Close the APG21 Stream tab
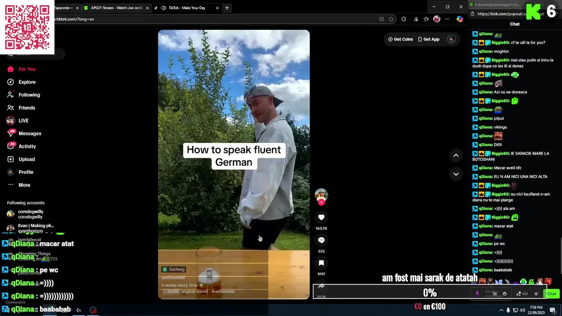 click(x=147, y=8)
